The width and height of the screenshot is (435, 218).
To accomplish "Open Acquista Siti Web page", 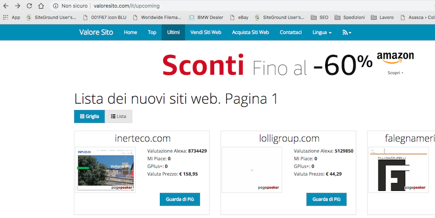I will tap(251, 33).
